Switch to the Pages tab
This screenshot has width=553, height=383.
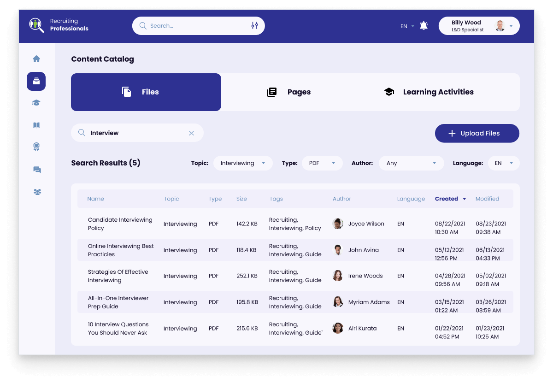click(x=289, y=92)
